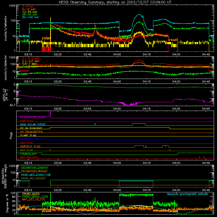
Task: Click the GOES-12 vertical axis label
Action: click(5, 95)
